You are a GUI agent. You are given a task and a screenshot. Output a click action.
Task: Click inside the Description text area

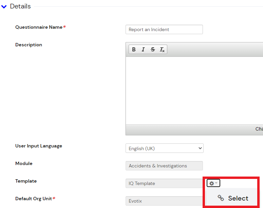tap(194, 90)
